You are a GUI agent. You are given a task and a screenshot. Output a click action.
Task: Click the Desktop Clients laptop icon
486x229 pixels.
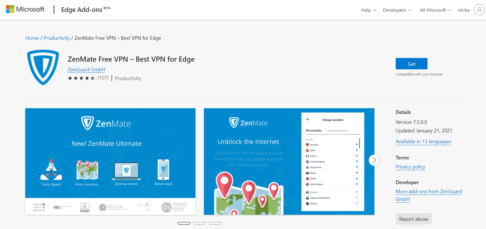click(126, 171)
